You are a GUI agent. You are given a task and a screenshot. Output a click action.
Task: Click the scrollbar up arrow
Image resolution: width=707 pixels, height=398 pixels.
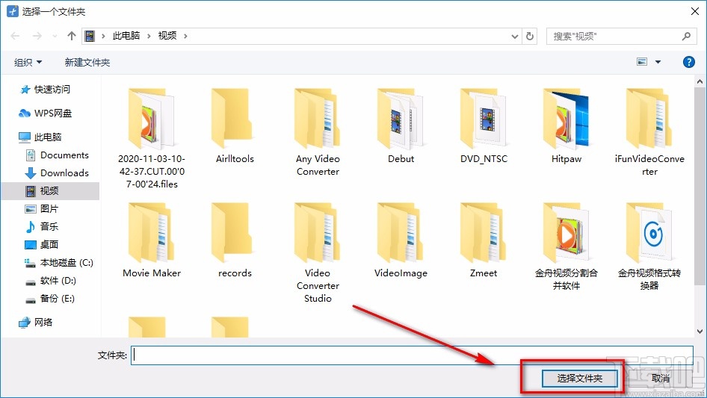(x=700, y=81)
